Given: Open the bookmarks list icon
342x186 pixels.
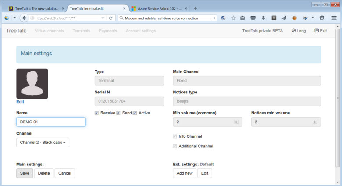Looking at the screenshot, I should (x=242, y=18).
